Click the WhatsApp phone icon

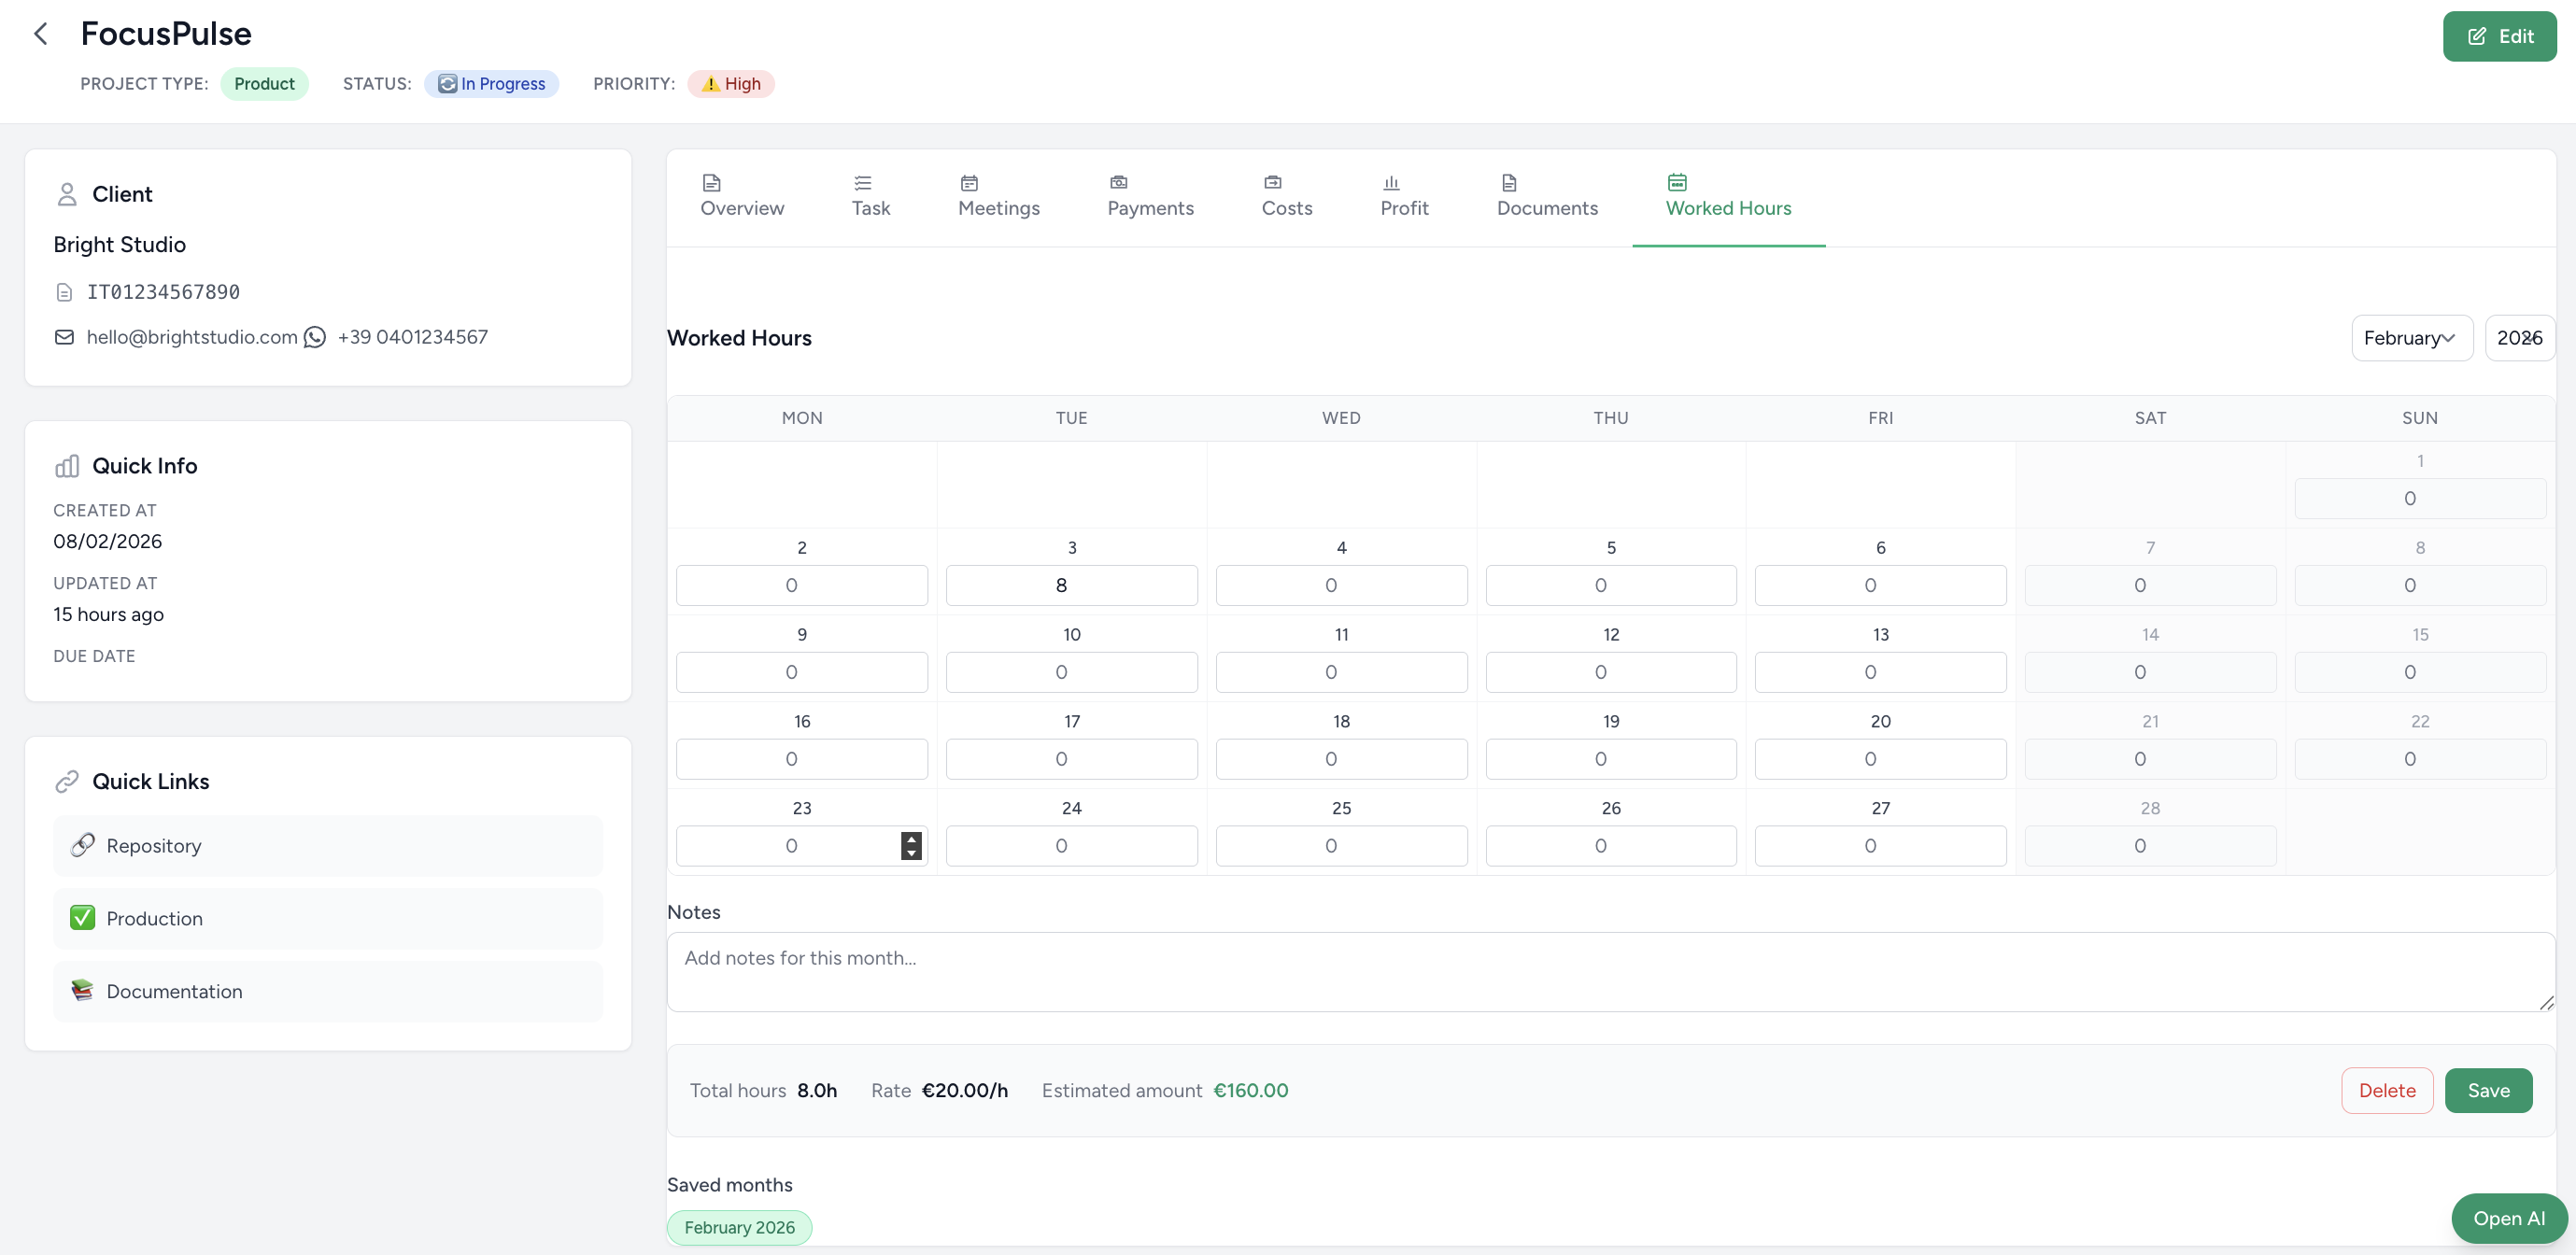pos(315,337)
